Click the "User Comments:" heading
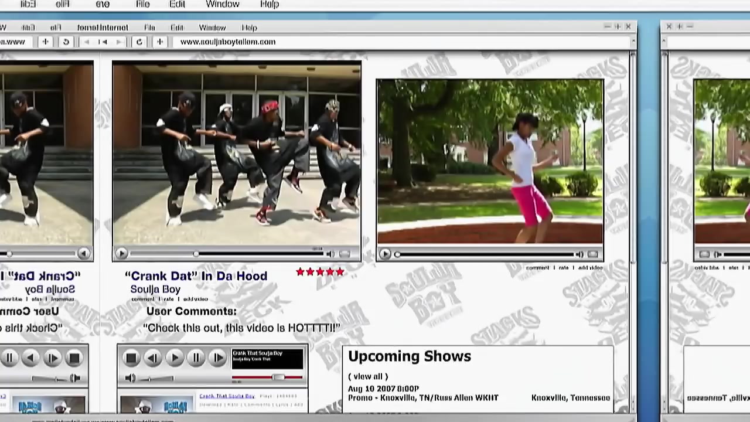 pyautogui.click(x=192, y=311)
